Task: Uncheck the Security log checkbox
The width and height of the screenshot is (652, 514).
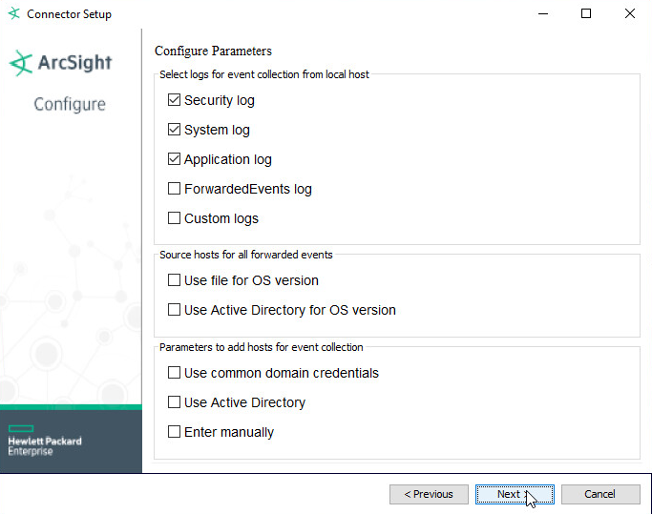Action: point(174,100)
